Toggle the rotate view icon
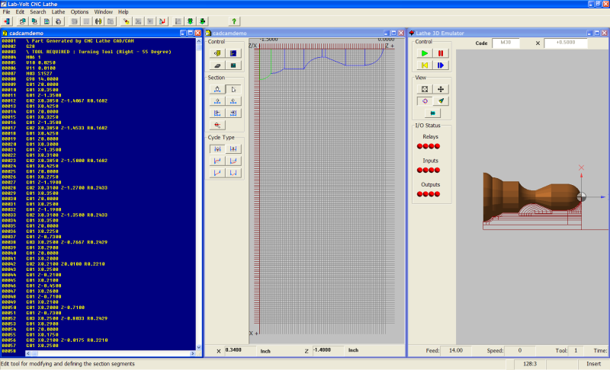Viewport: 610px width, 370px height. pyautogui.click(x=425, y=101)
